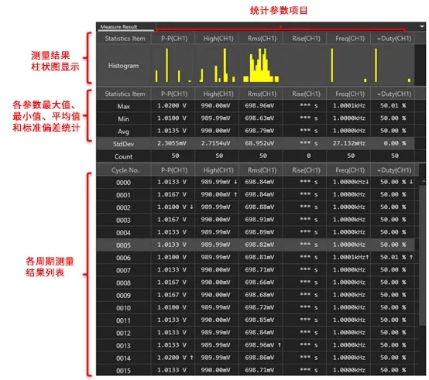Screen dimensions: 429x380
Task: Click cycle 0006 frequency value 1.0001kHz
Action: coord(348,257)
